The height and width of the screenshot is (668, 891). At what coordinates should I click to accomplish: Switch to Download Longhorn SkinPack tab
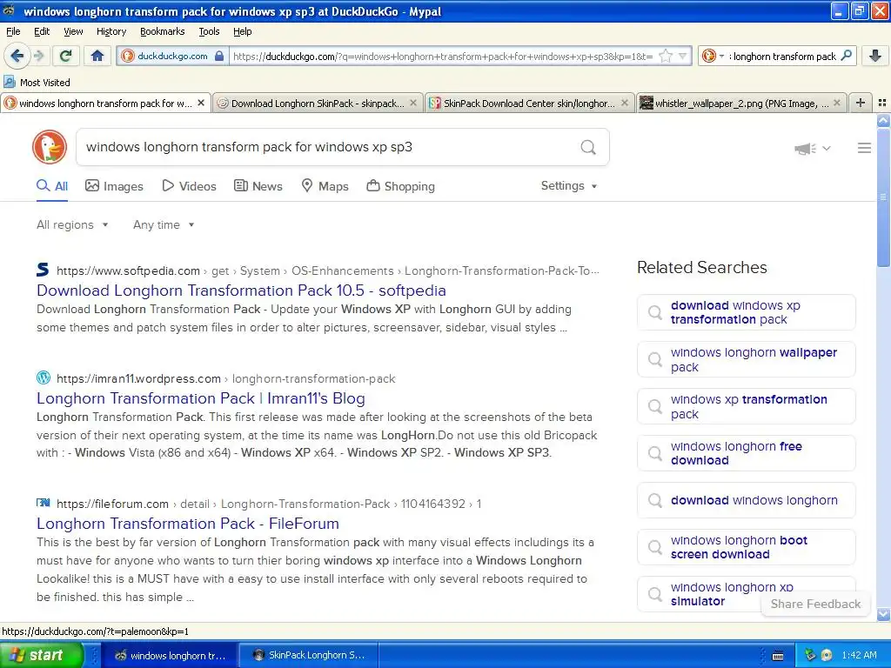tap(318, 103)
